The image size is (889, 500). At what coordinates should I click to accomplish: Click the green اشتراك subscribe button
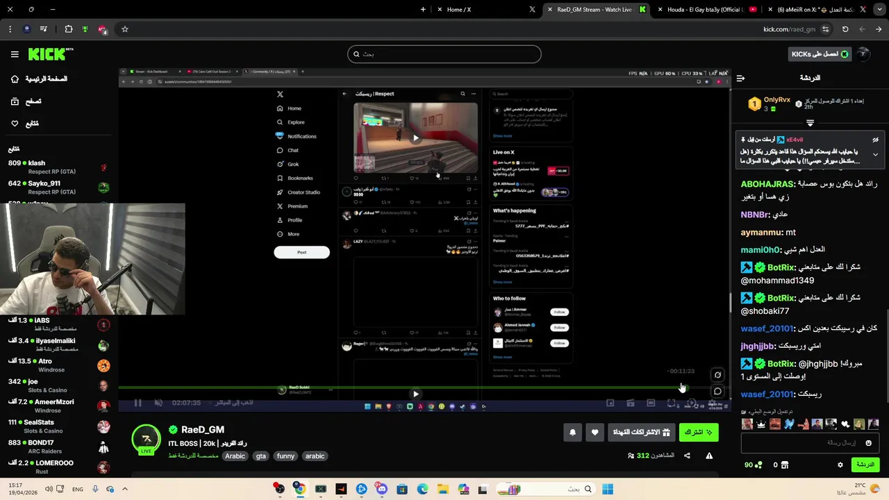tap(699, 432)
